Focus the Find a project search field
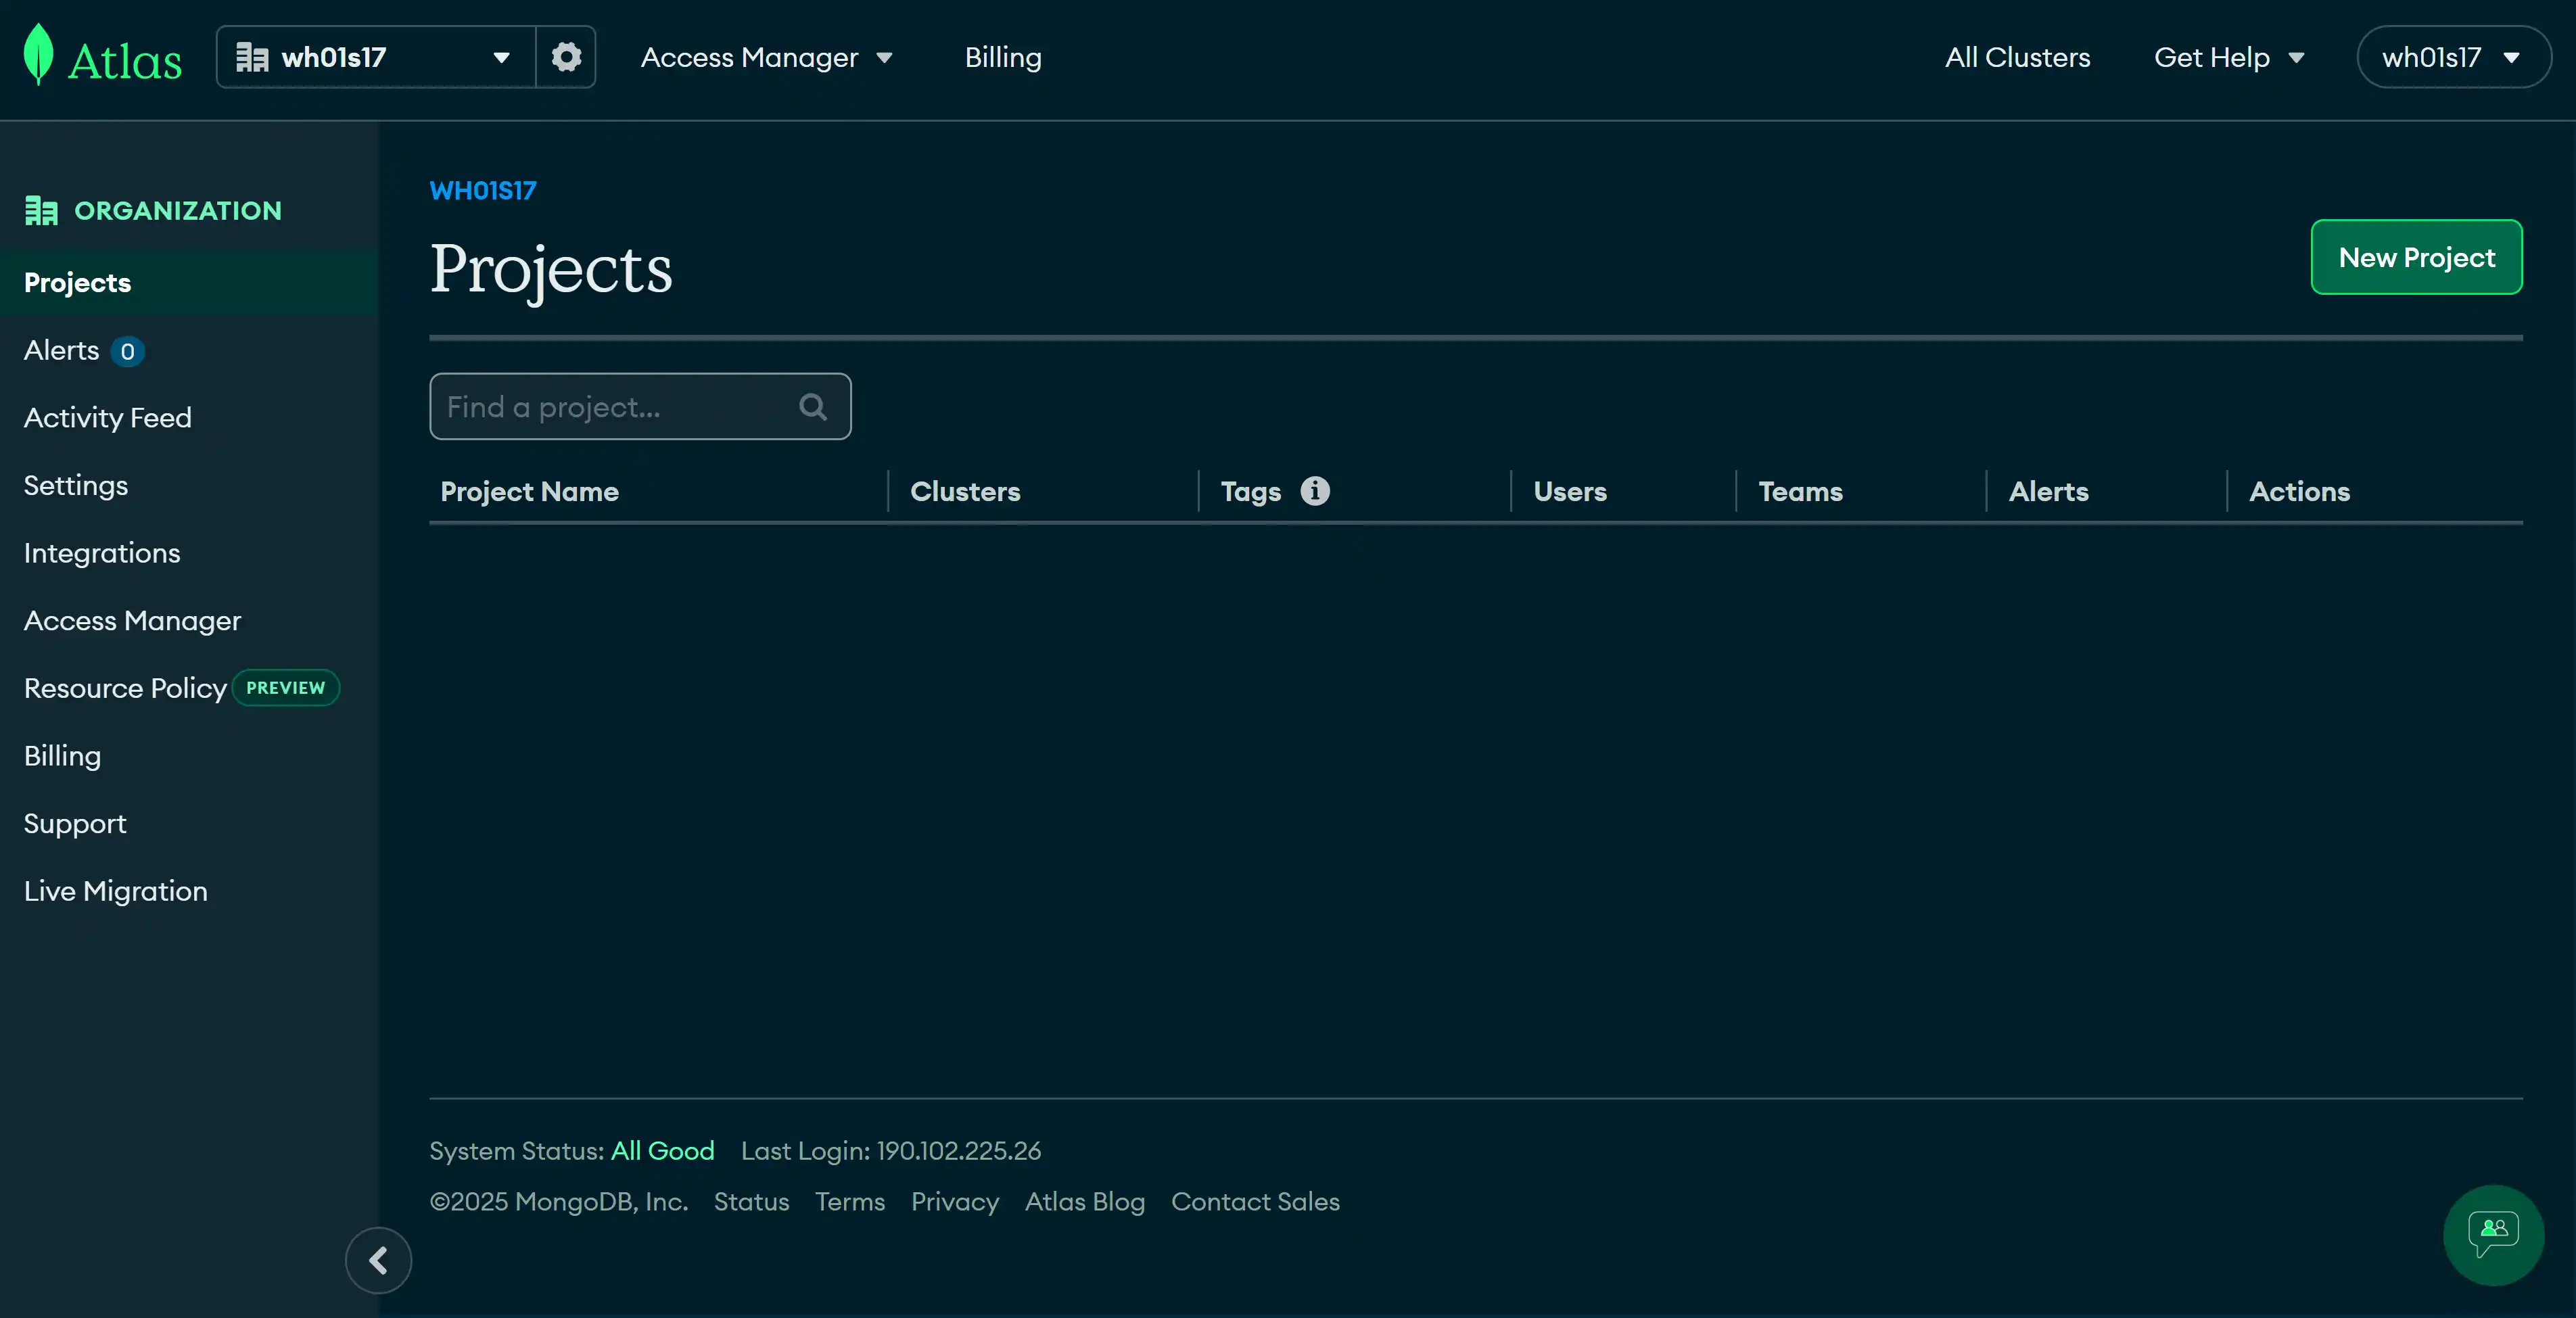 coord(640,407)
